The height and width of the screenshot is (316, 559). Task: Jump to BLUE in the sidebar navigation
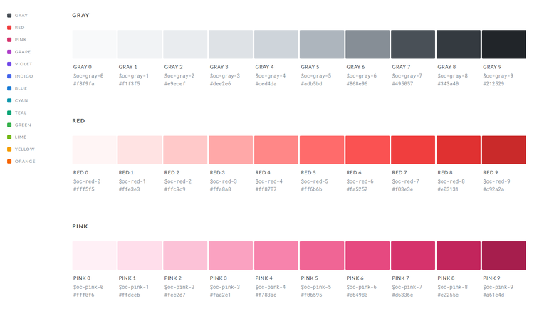[x=21, y=88]
